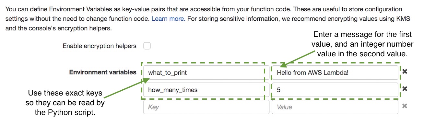Click the value field containing 5
Screen dimensions: 424x124
click(335, 90)
